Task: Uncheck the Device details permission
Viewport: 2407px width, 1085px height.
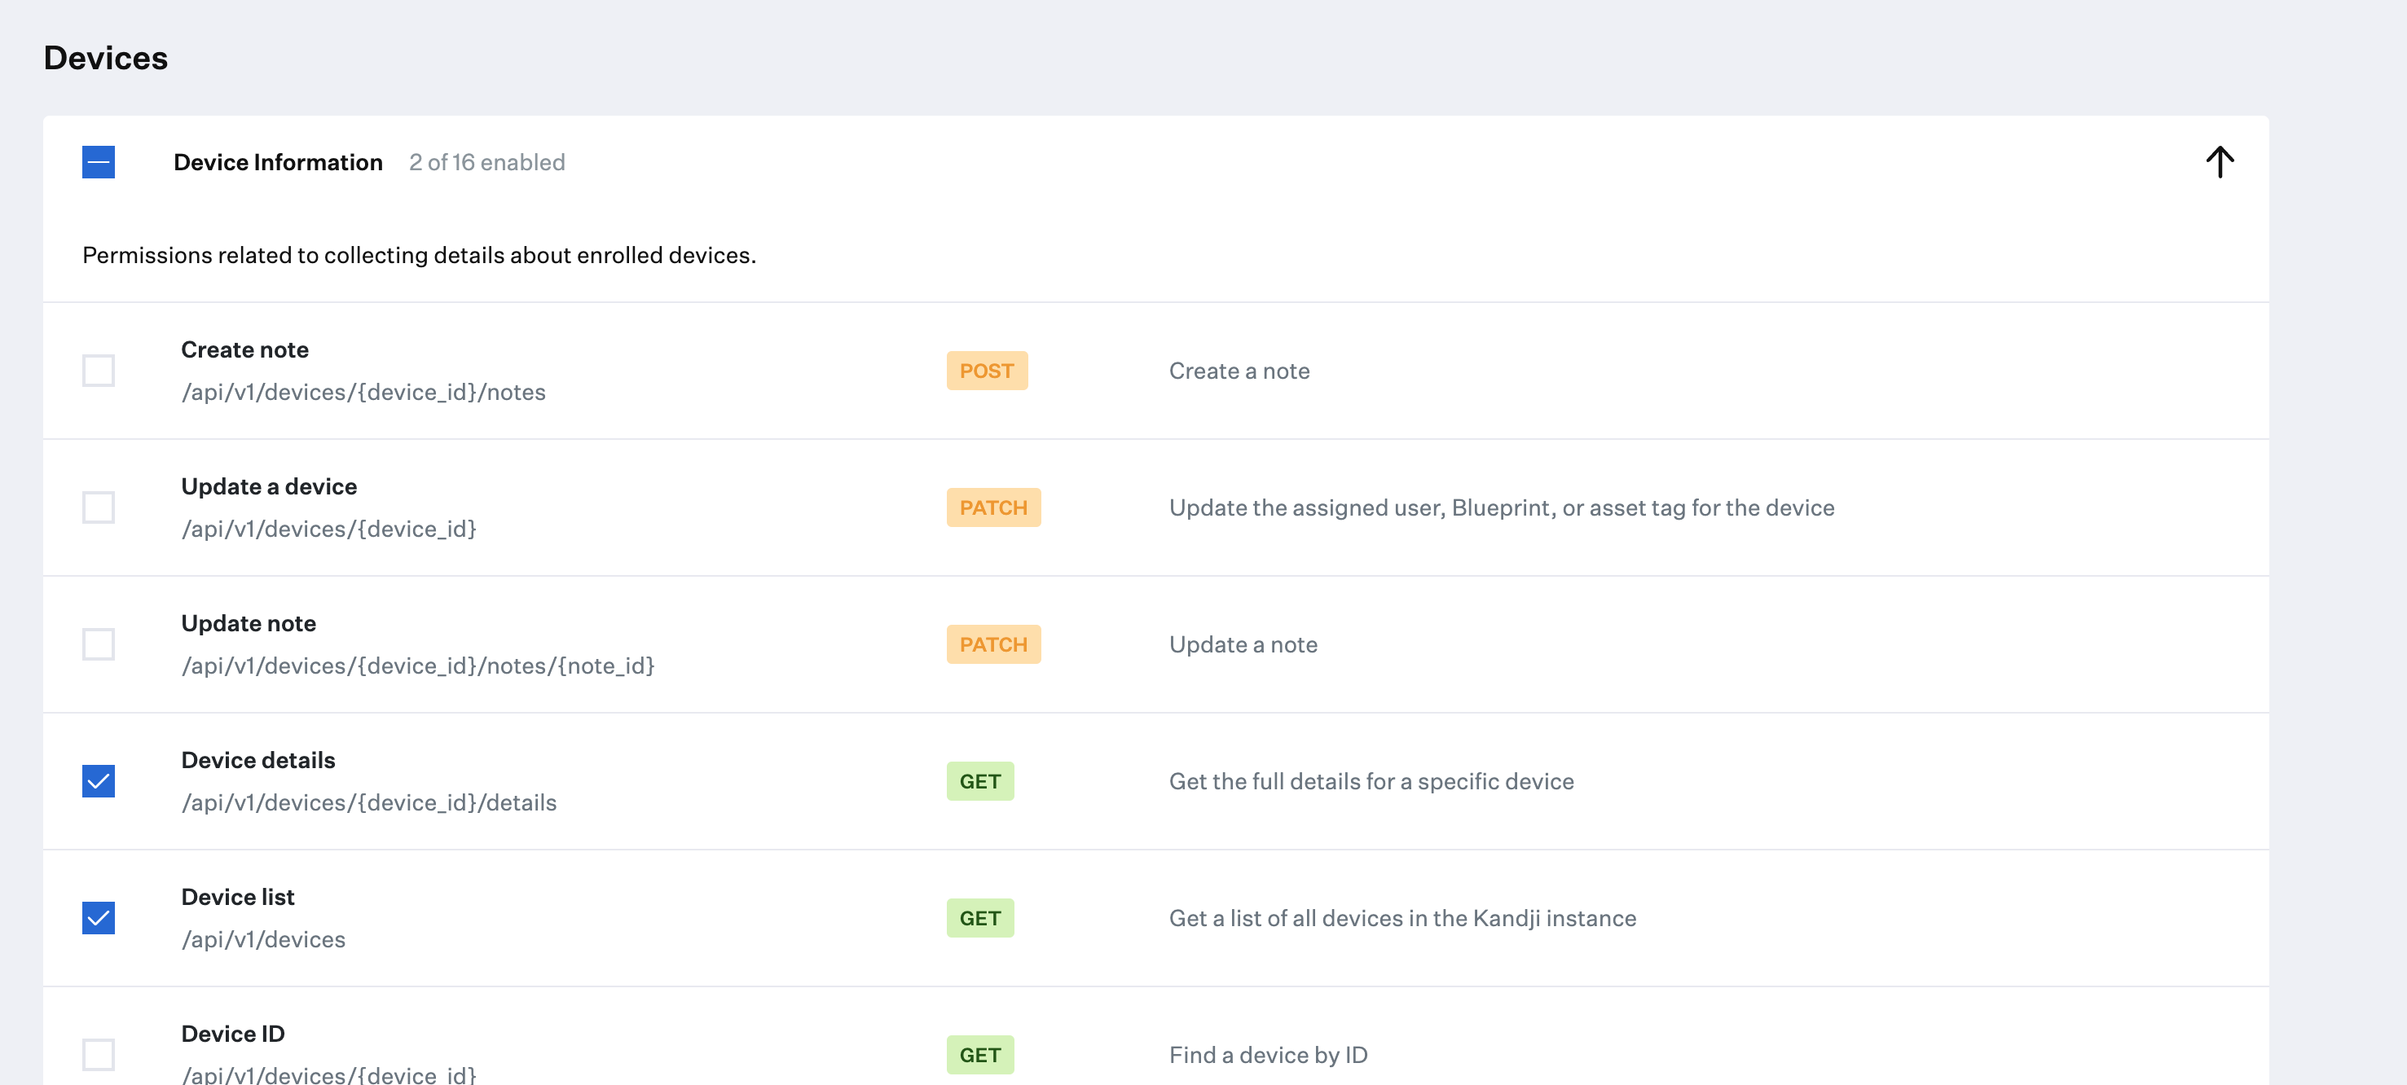Action: tap(98, 781)
